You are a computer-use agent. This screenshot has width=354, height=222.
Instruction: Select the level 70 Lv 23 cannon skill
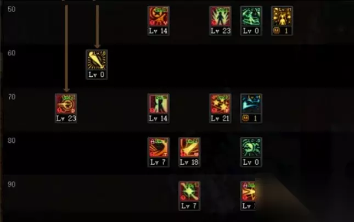(66, 104)
